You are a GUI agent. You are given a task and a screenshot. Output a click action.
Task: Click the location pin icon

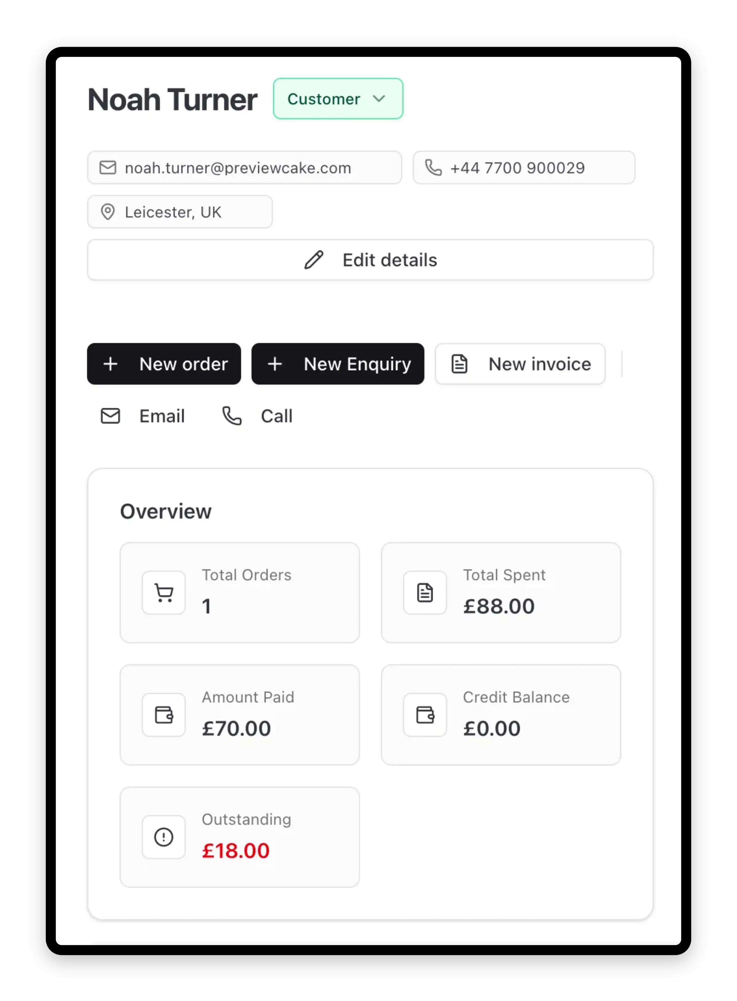(x=107, y=212)
